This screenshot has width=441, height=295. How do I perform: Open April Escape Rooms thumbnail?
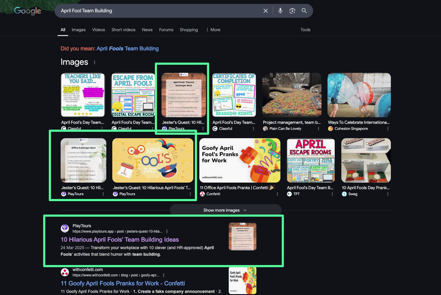click(311, 160)
